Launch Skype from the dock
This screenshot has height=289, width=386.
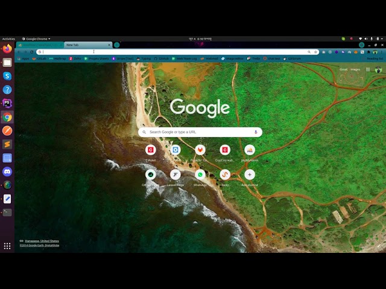pos(7,76)
